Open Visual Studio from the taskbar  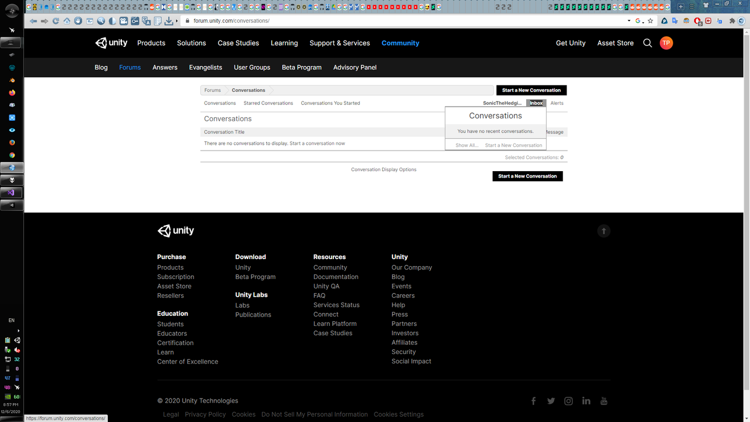point(11,192)
